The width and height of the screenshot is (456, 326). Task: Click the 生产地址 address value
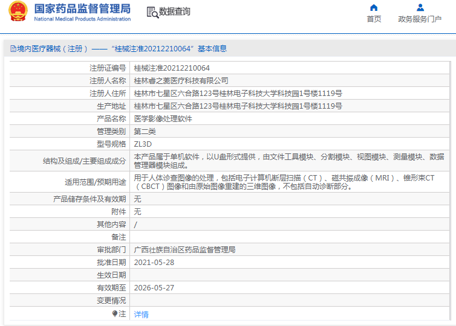(x=238, y=106)
